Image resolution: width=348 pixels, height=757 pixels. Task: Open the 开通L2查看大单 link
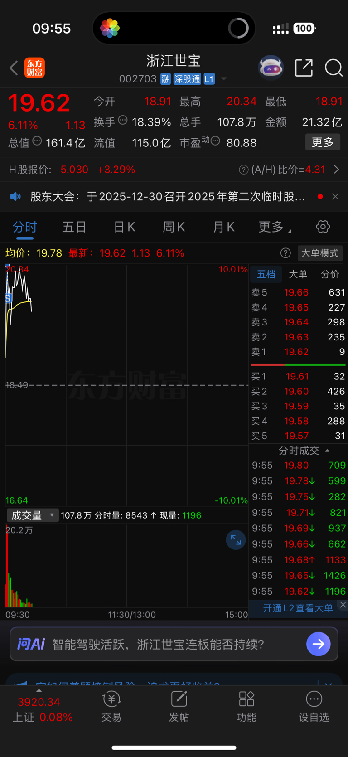tap(298, 608)
